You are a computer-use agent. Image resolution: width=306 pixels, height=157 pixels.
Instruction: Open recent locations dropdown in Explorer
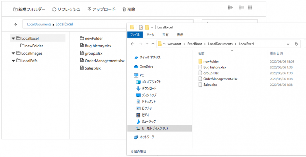147,44
